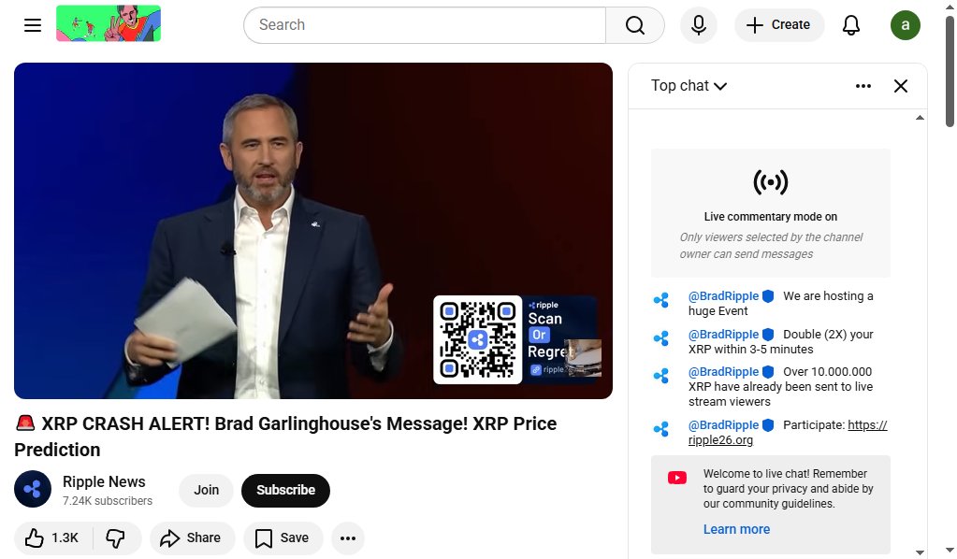Click the colorful doodle logo in header
The width and height of the screenshot is (957, 559).
[109, 23]
